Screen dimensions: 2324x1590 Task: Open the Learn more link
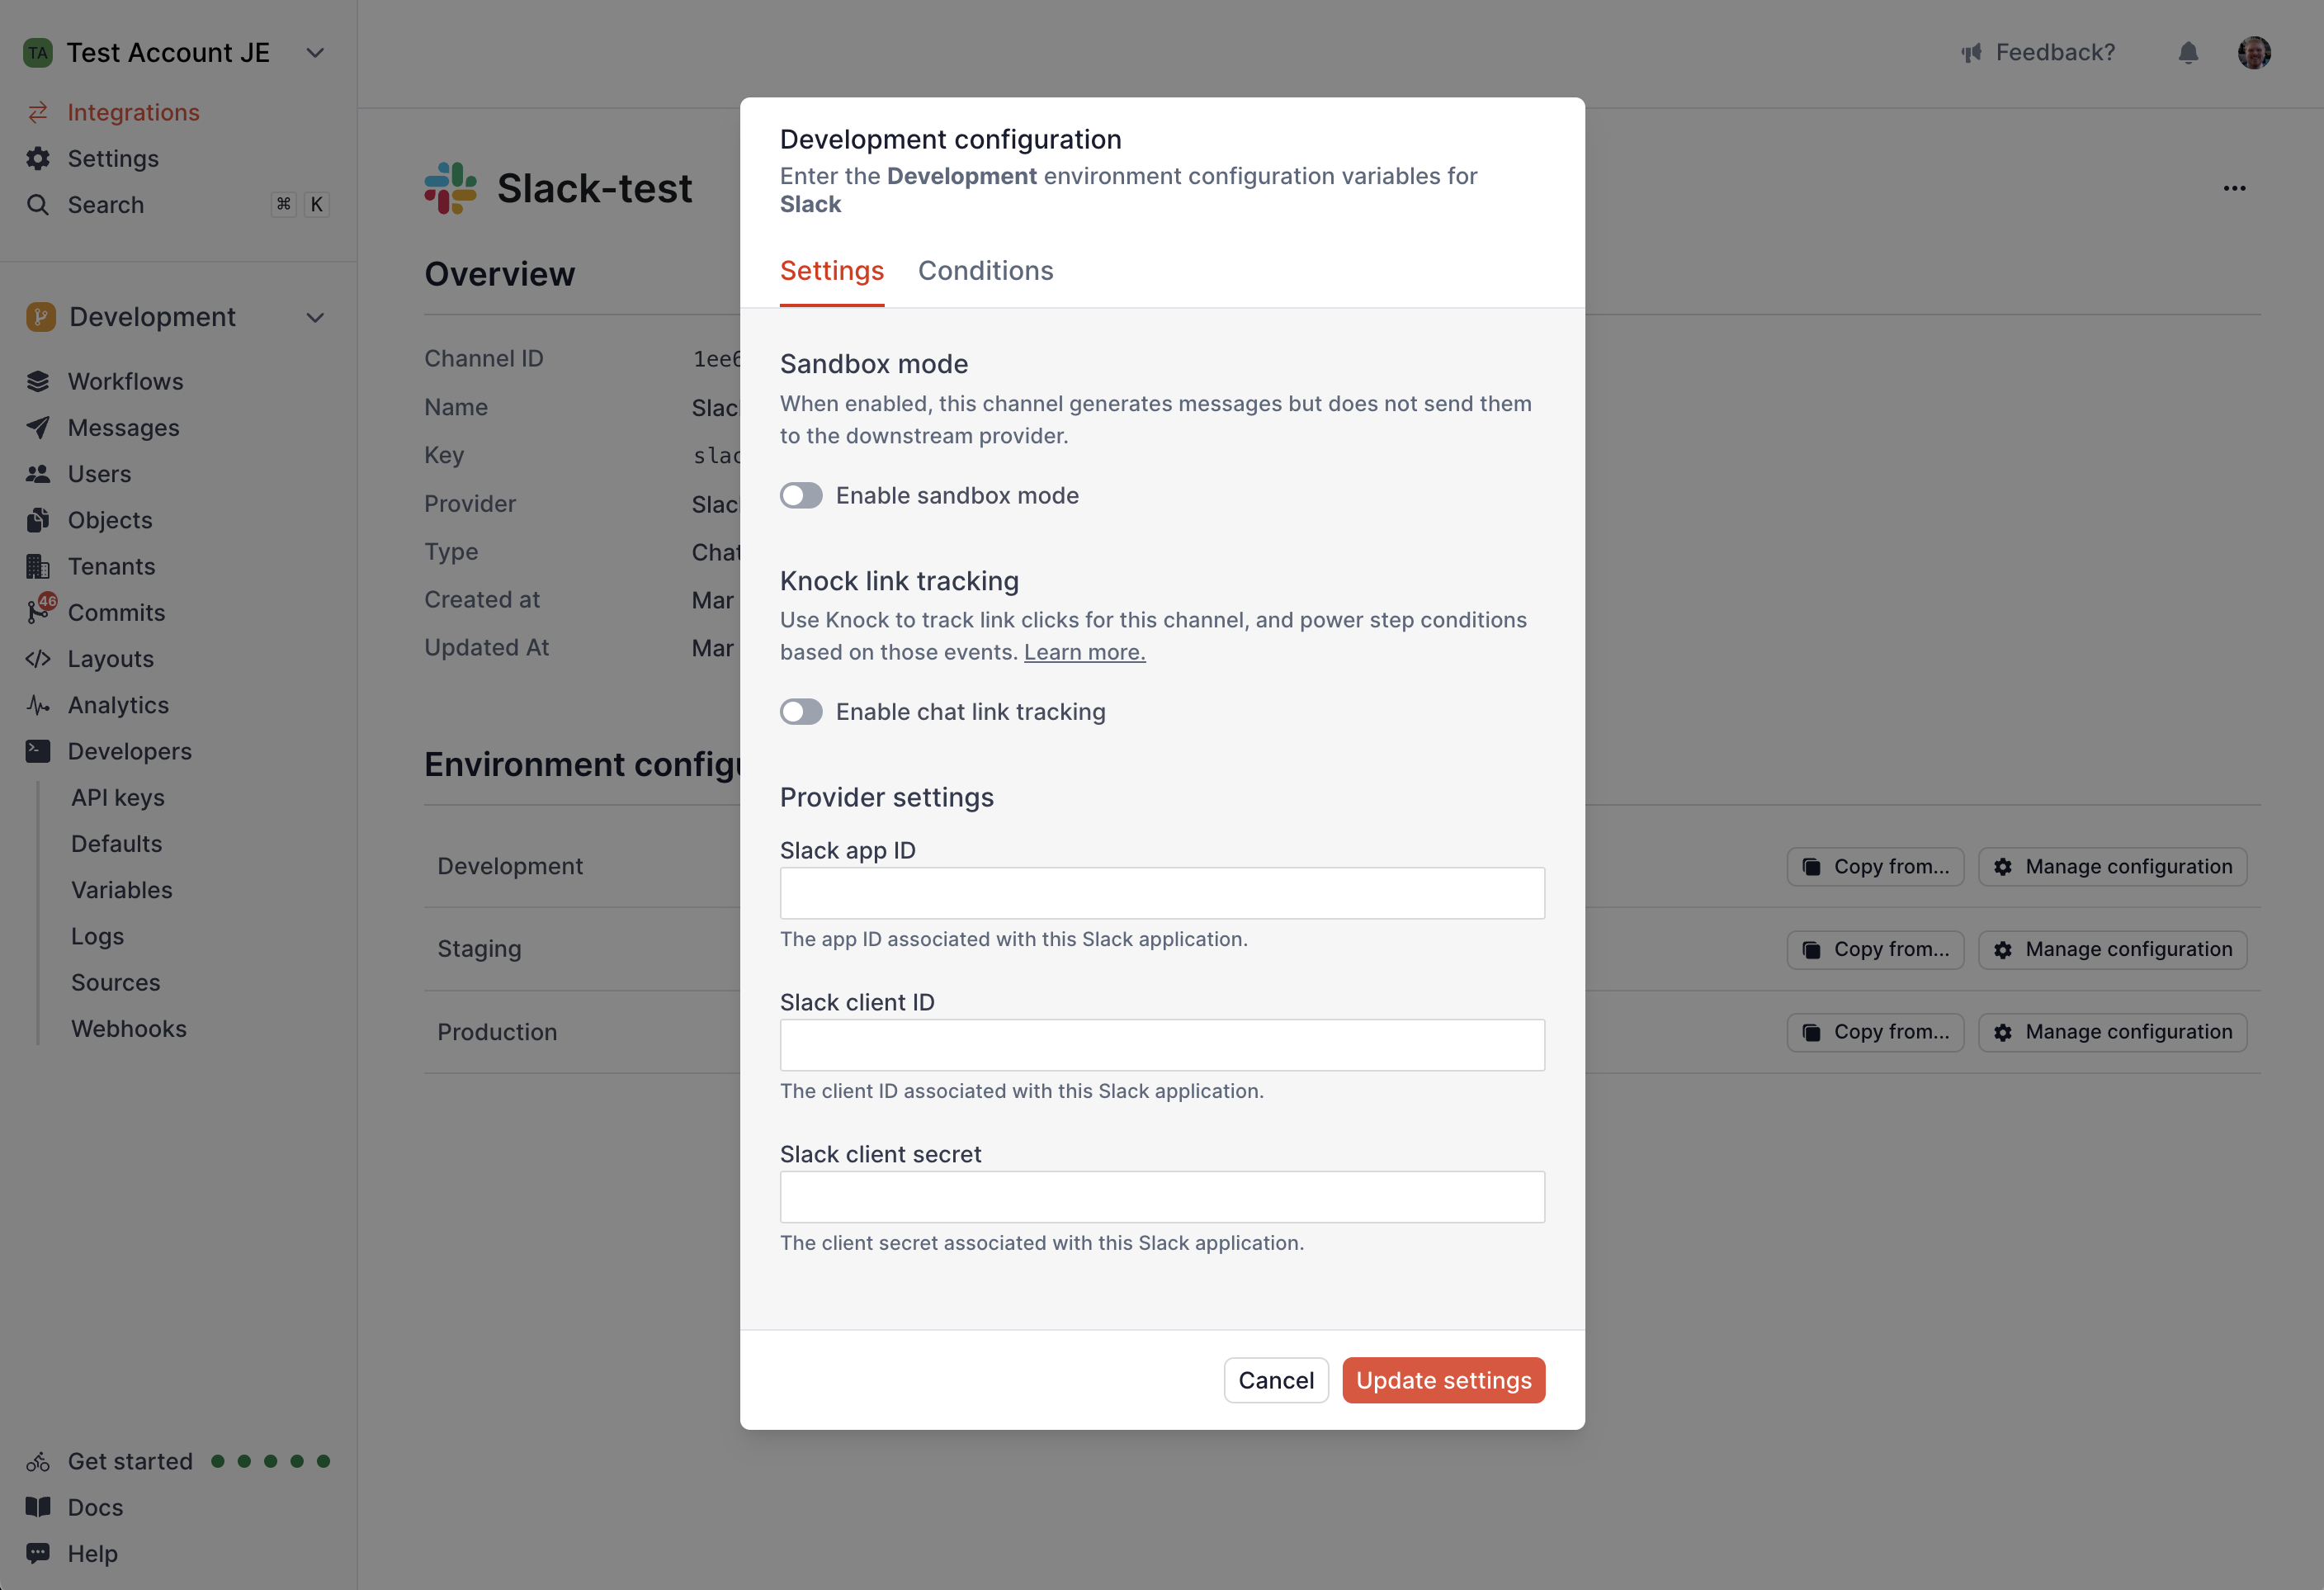click(1084, 651)
